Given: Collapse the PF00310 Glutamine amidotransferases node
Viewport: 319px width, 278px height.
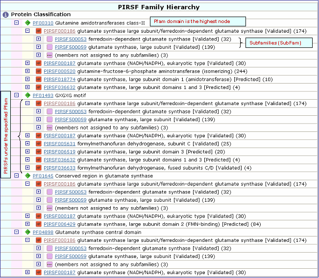Looking at the screenshot, I should click(x=16, y=22).
